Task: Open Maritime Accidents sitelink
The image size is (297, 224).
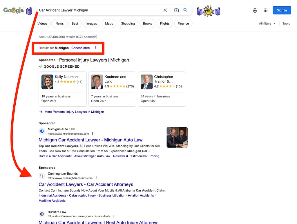Action: click(52, 201)
